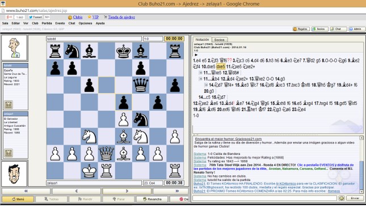This screenshot has width=366, height=206.
Task: Open zelaya1's player info icon
Action: (x=9, y=153)
